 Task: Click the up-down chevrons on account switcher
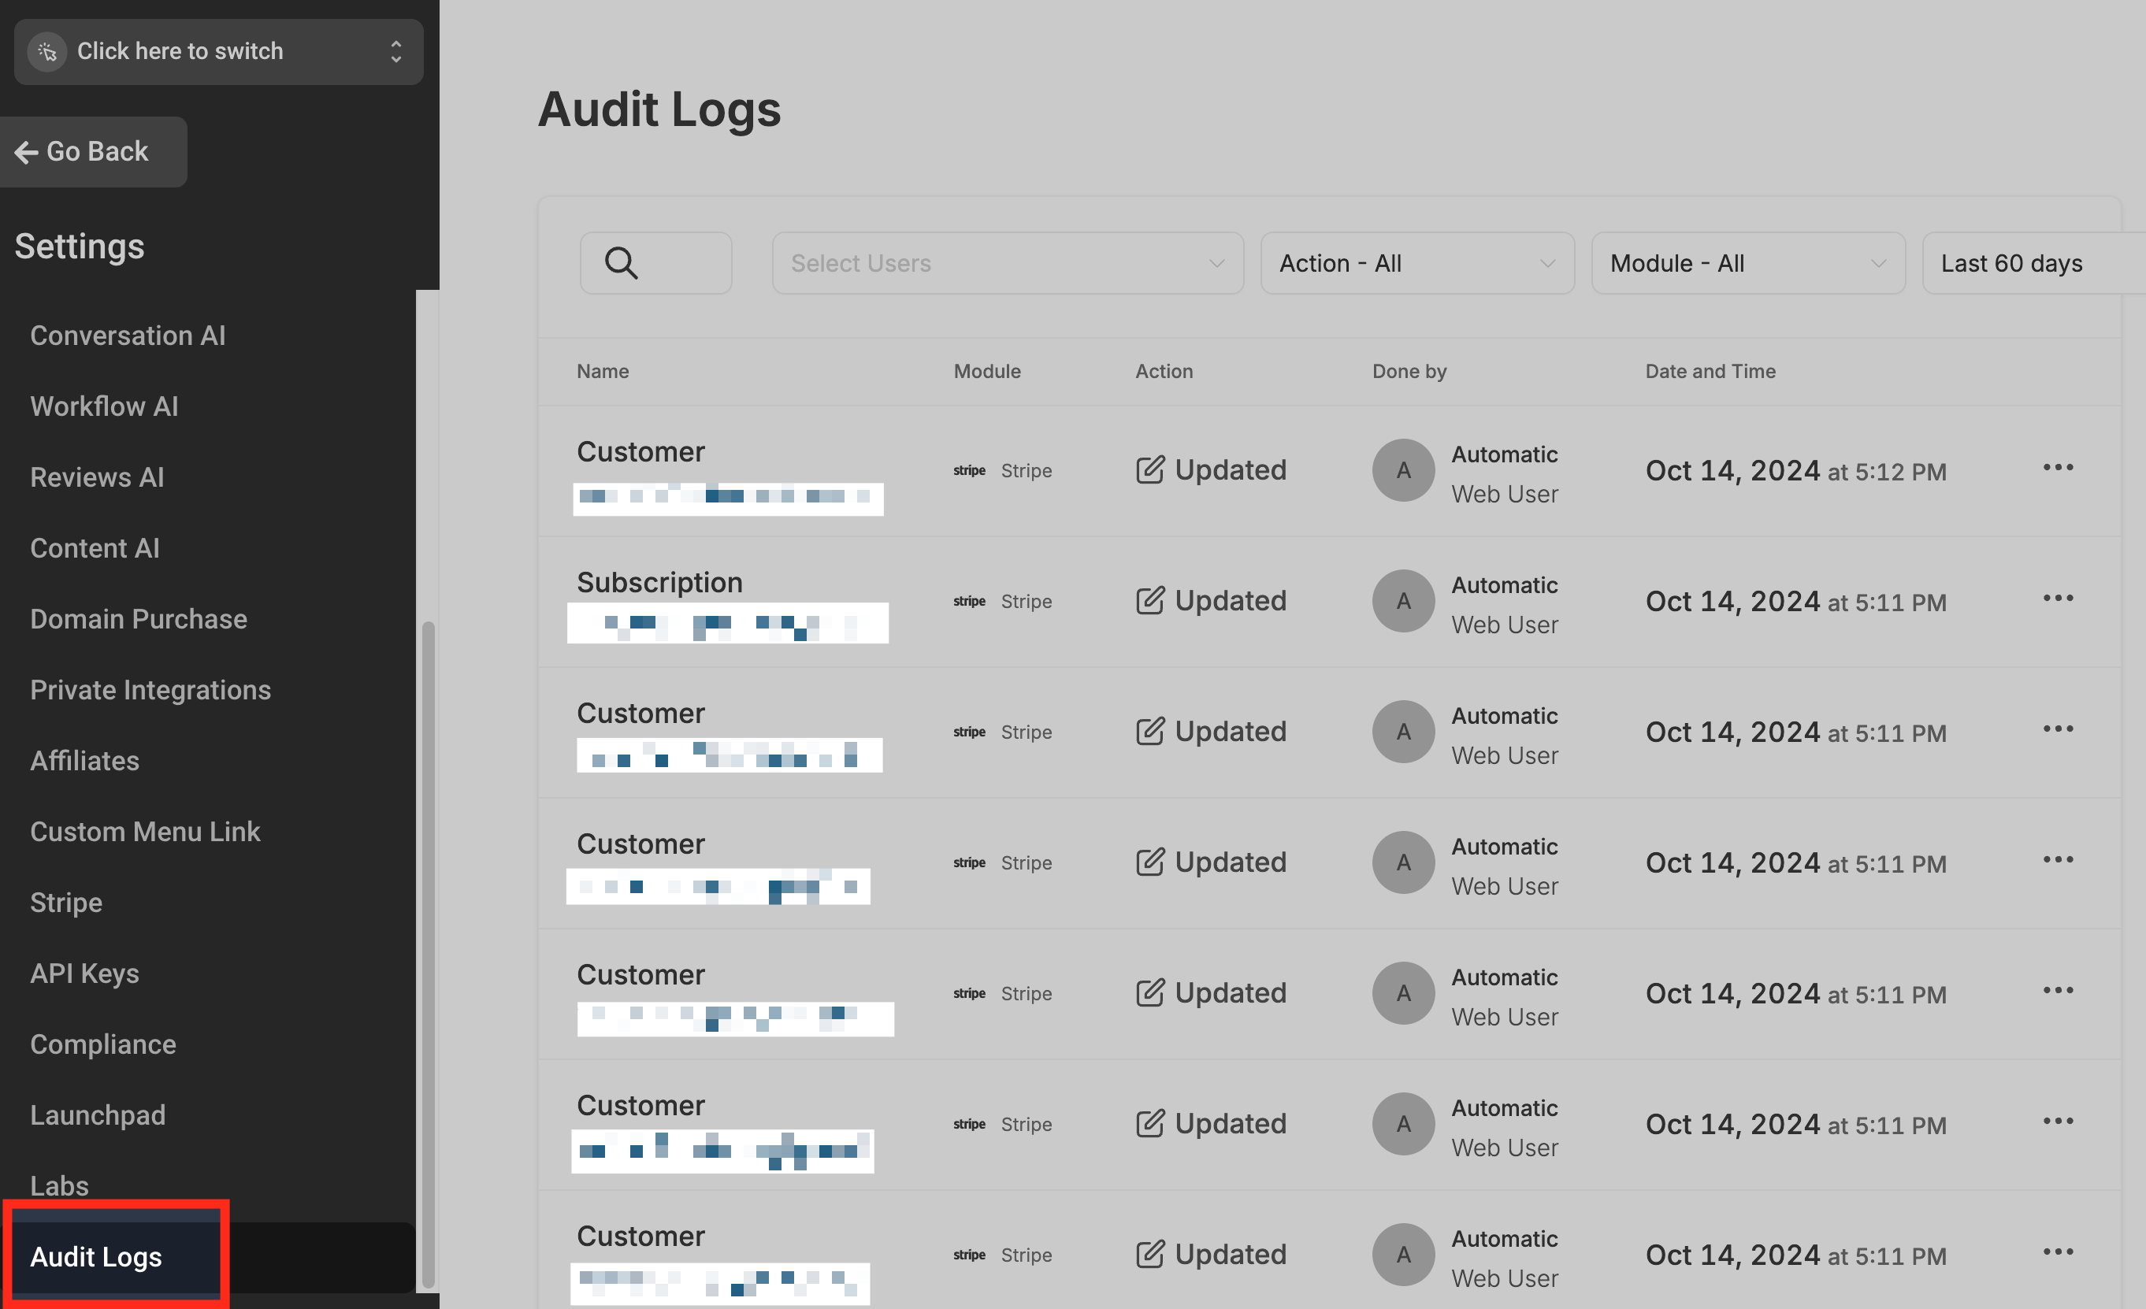click(396, 51)
